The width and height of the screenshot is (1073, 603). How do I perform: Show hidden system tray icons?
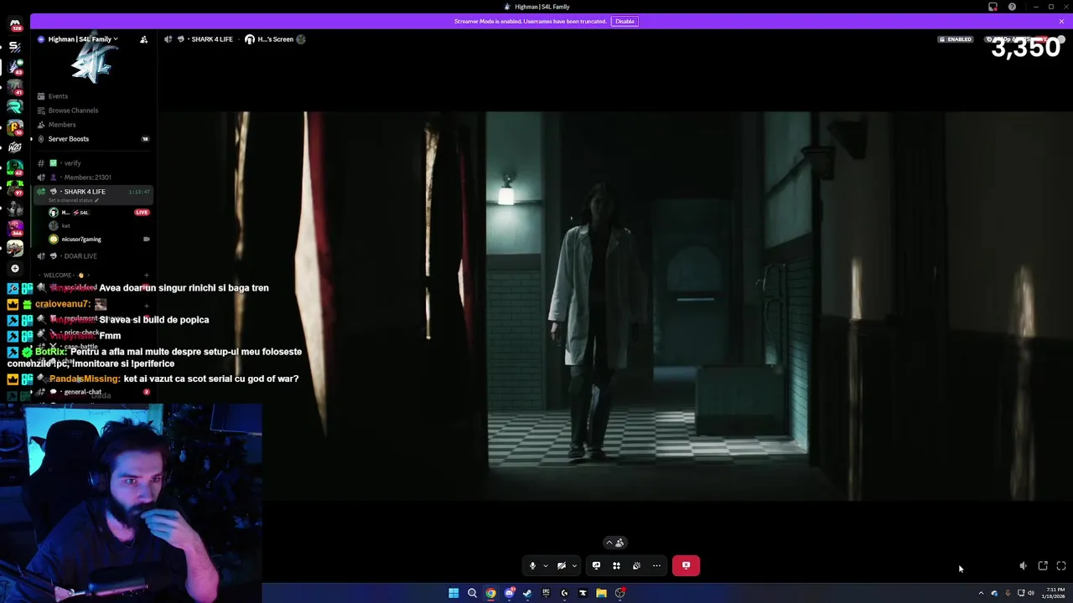[981, 593]
